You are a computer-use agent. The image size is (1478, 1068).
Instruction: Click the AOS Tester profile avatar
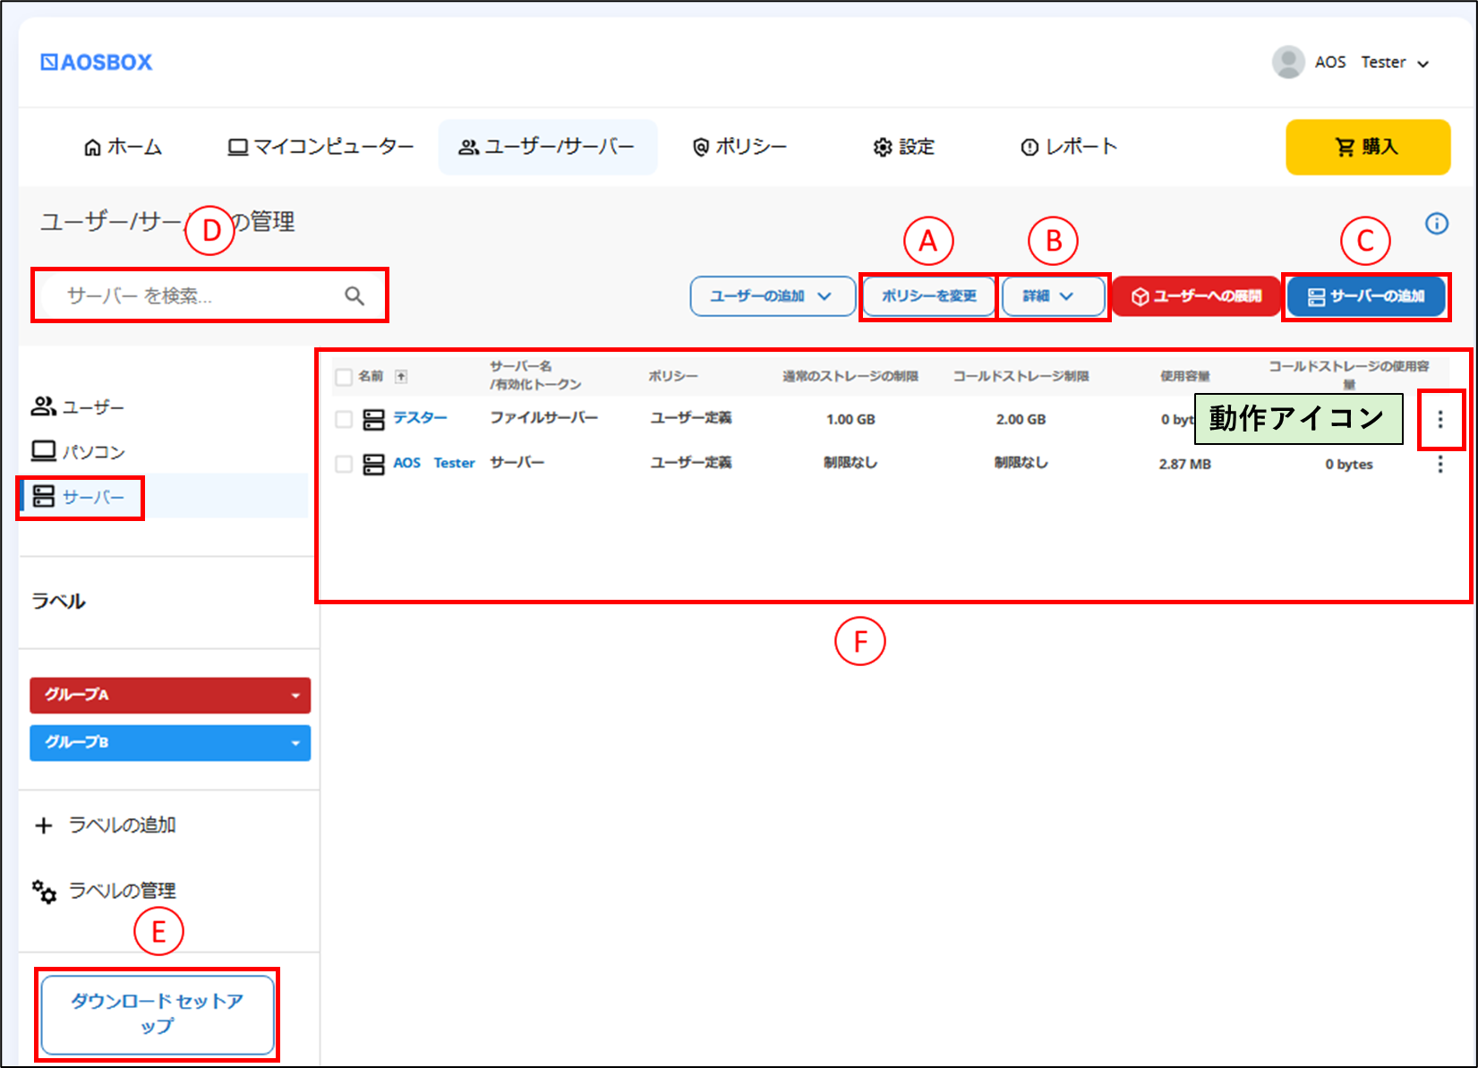[1288, 62]
